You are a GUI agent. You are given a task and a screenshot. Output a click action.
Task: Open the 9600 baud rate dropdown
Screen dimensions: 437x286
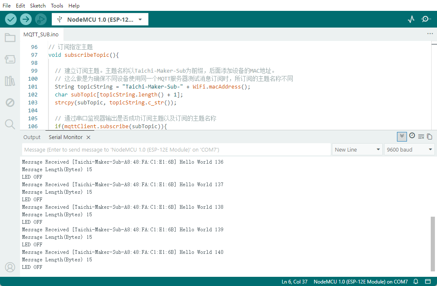tap(409, 149)
